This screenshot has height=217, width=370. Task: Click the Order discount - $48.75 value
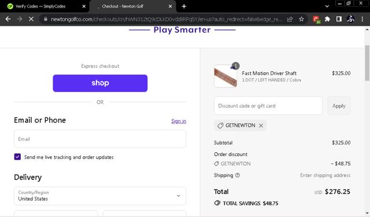[341, 164]
